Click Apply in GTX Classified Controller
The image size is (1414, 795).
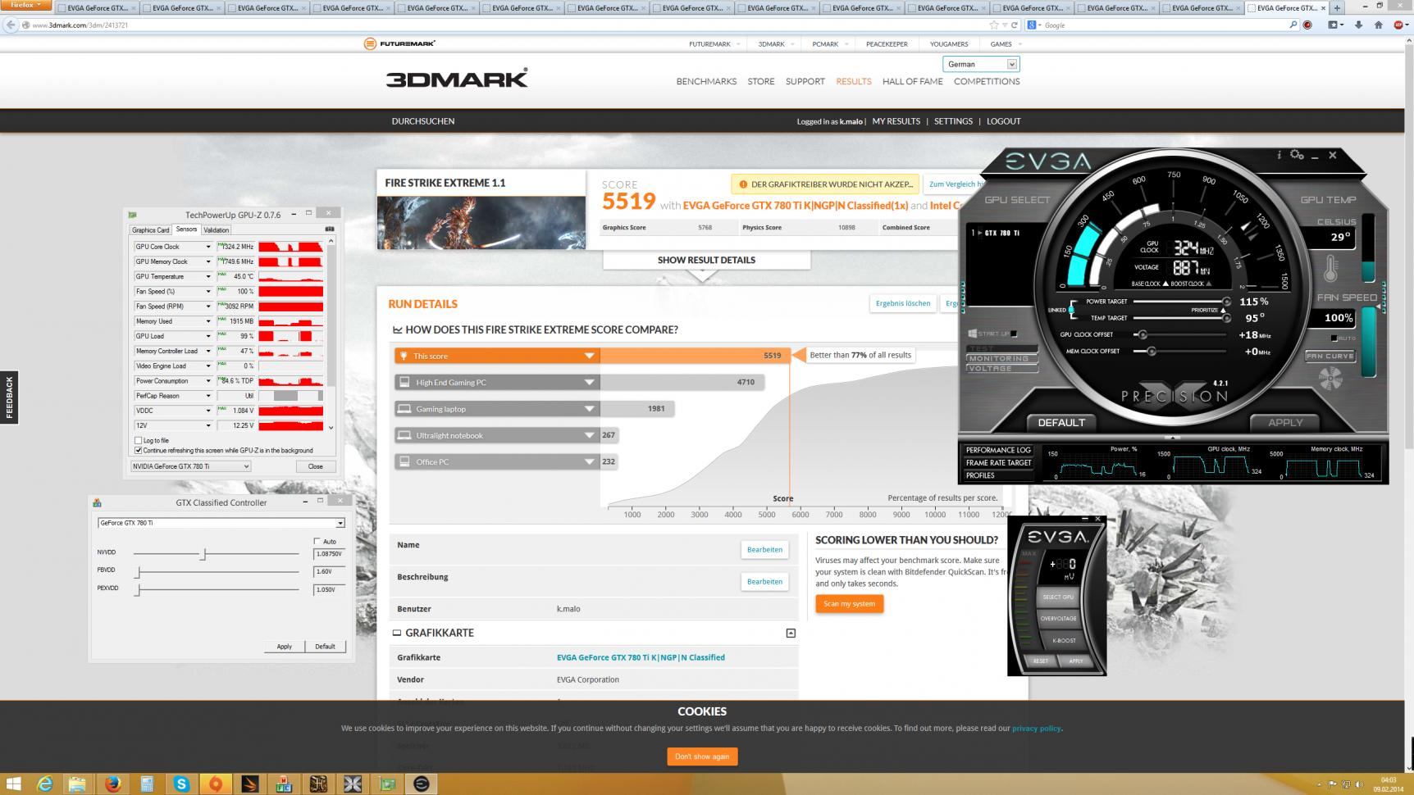coord(284,646)
